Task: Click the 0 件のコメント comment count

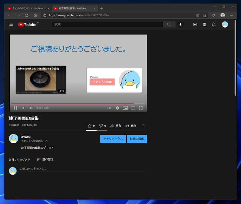Action: 19,160
